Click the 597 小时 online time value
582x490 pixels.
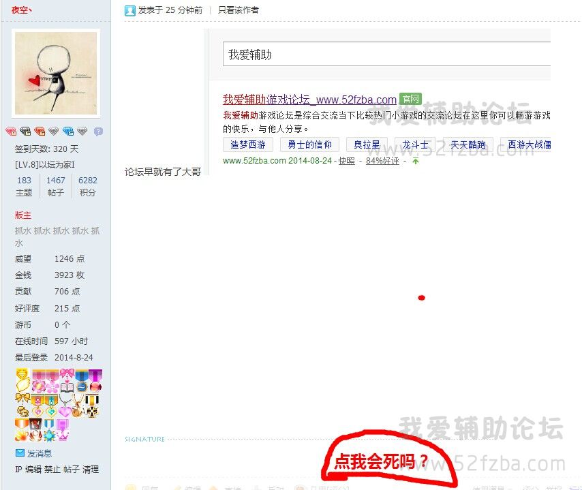click(72, 341)
